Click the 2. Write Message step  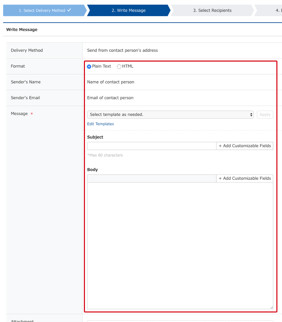click(x=129, y=11)
